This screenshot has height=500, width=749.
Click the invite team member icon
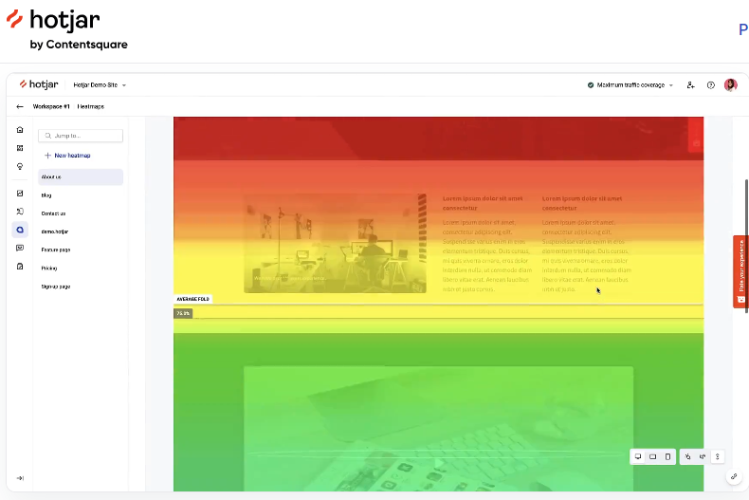tap(690, 84)
